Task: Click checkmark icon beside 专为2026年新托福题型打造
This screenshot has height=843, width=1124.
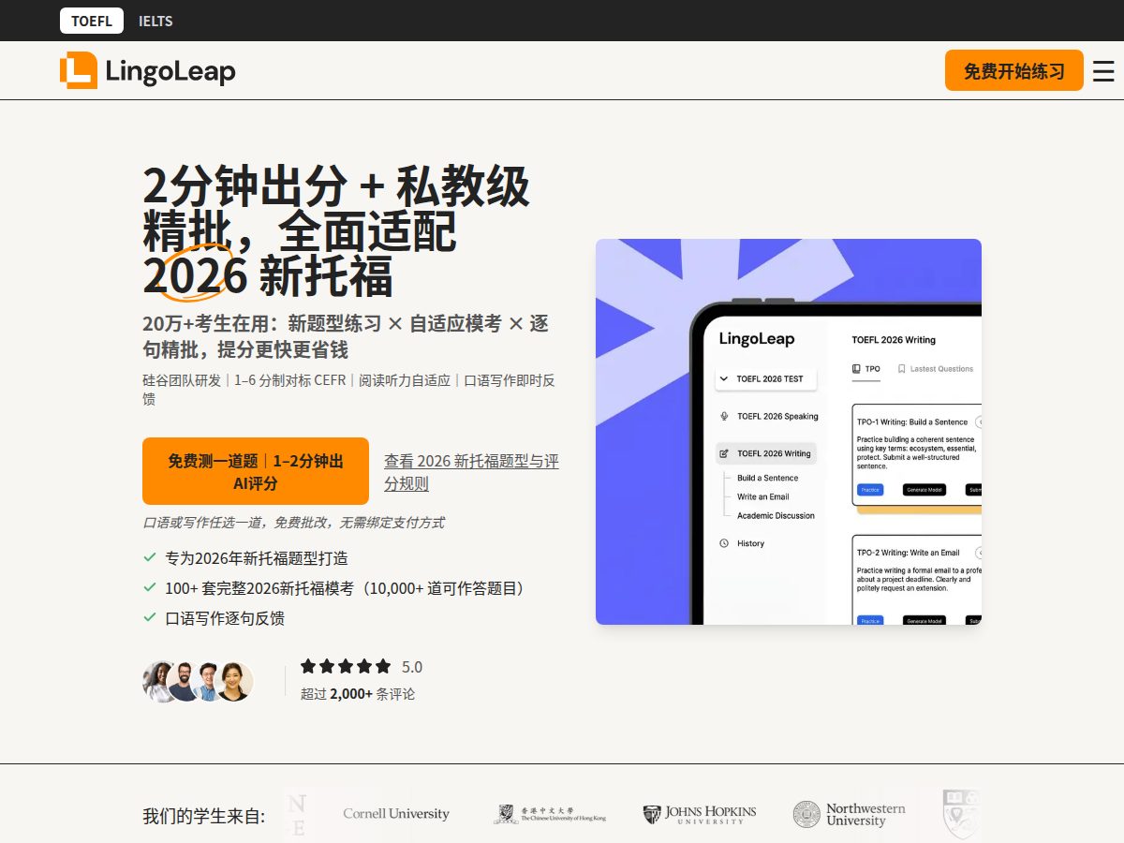Action: (x=149, y=557)
